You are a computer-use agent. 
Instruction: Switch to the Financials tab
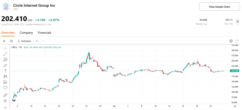(x=44, y=33)
